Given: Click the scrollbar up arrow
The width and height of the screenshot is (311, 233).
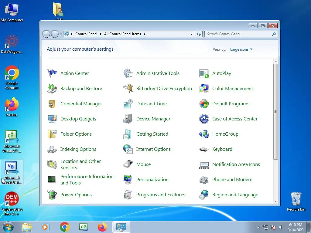Looking at the screenshot, I should click(276, 61).
